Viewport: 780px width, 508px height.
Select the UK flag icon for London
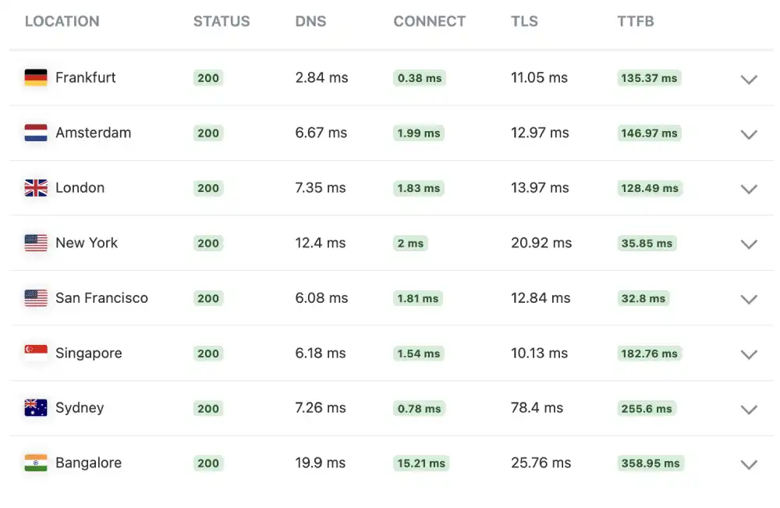(35, 187)
